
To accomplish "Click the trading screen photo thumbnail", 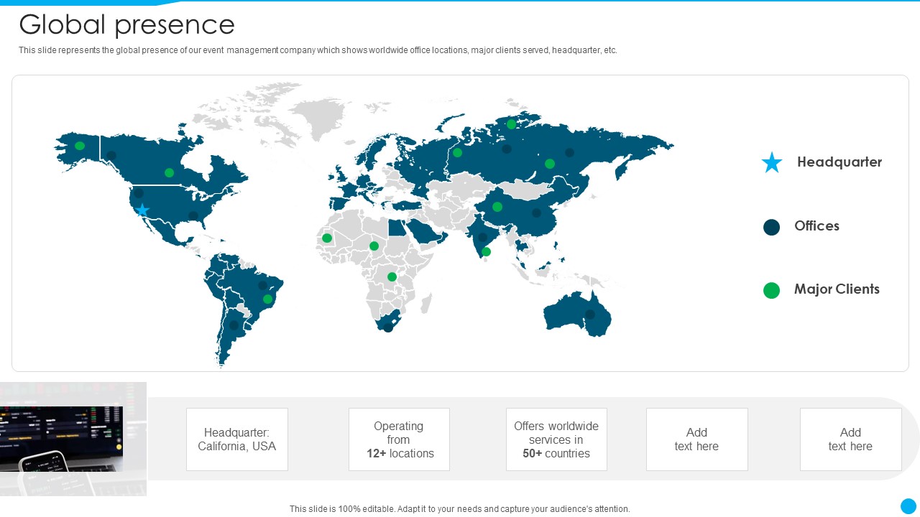I will point(73,439).
